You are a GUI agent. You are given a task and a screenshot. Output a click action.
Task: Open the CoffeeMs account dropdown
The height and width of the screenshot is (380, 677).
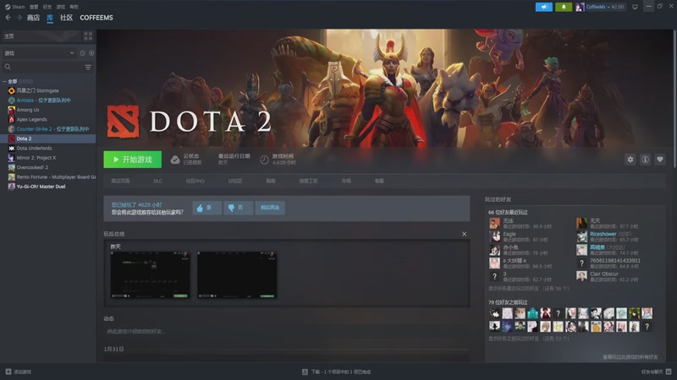pos(600,7)
